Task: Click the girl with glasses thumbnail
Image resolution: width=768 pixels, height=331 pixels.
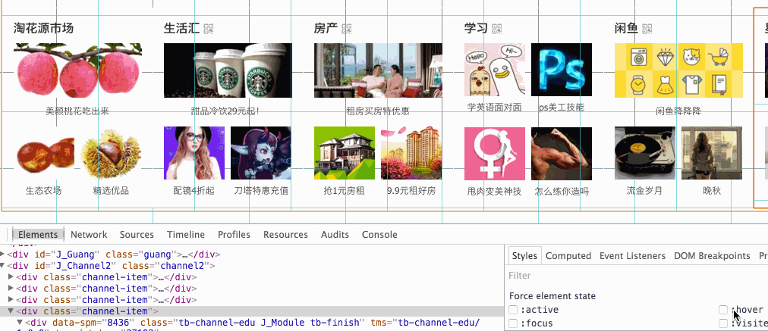Action: tap(194, 154)
